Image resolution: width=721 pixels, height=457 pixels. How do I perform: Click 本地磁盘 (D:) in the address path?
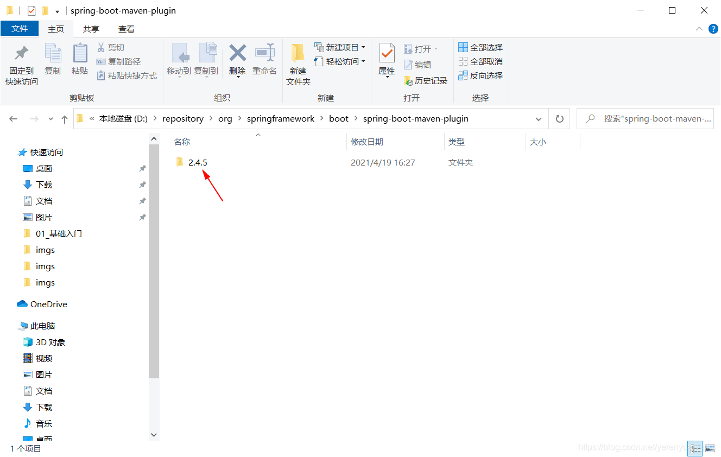(123, 119)
